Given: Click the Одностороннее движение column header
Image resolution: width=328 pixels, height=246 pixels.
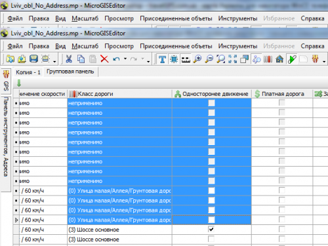Looking at the screenshot, I should click(212, 94).
